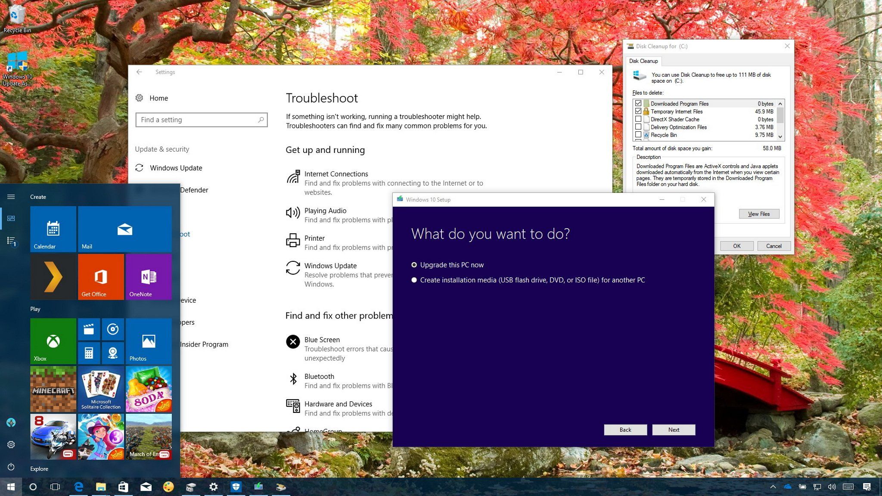Open Action Center notification icon
This screenshot has width=882, height=496.
[x=867, y=487]
